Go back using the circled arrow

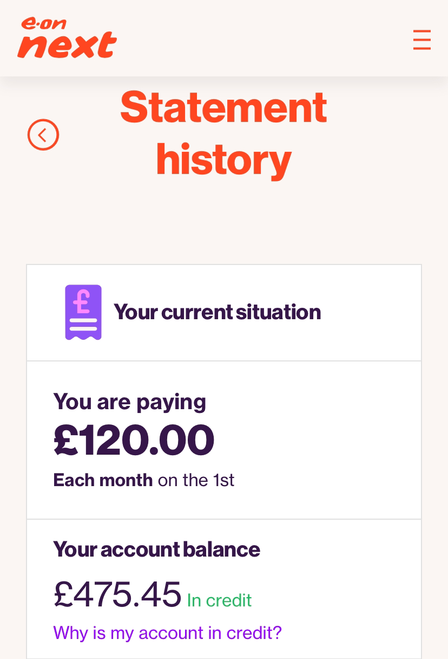point(43,134)
